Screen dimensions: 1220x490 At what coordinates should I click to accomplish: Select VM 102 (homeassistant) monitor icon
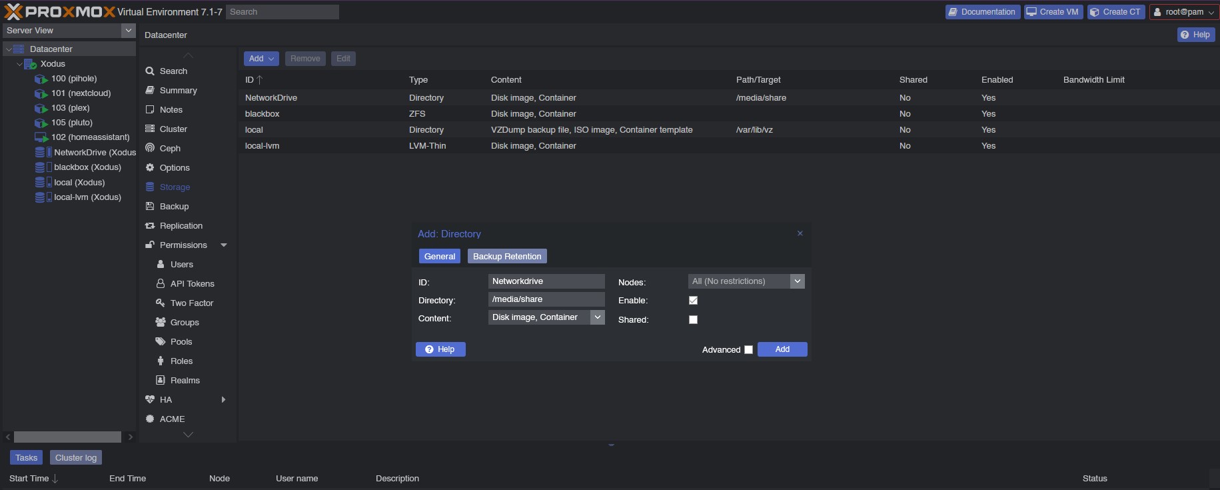pyautogui.click(x=41, y=137)
